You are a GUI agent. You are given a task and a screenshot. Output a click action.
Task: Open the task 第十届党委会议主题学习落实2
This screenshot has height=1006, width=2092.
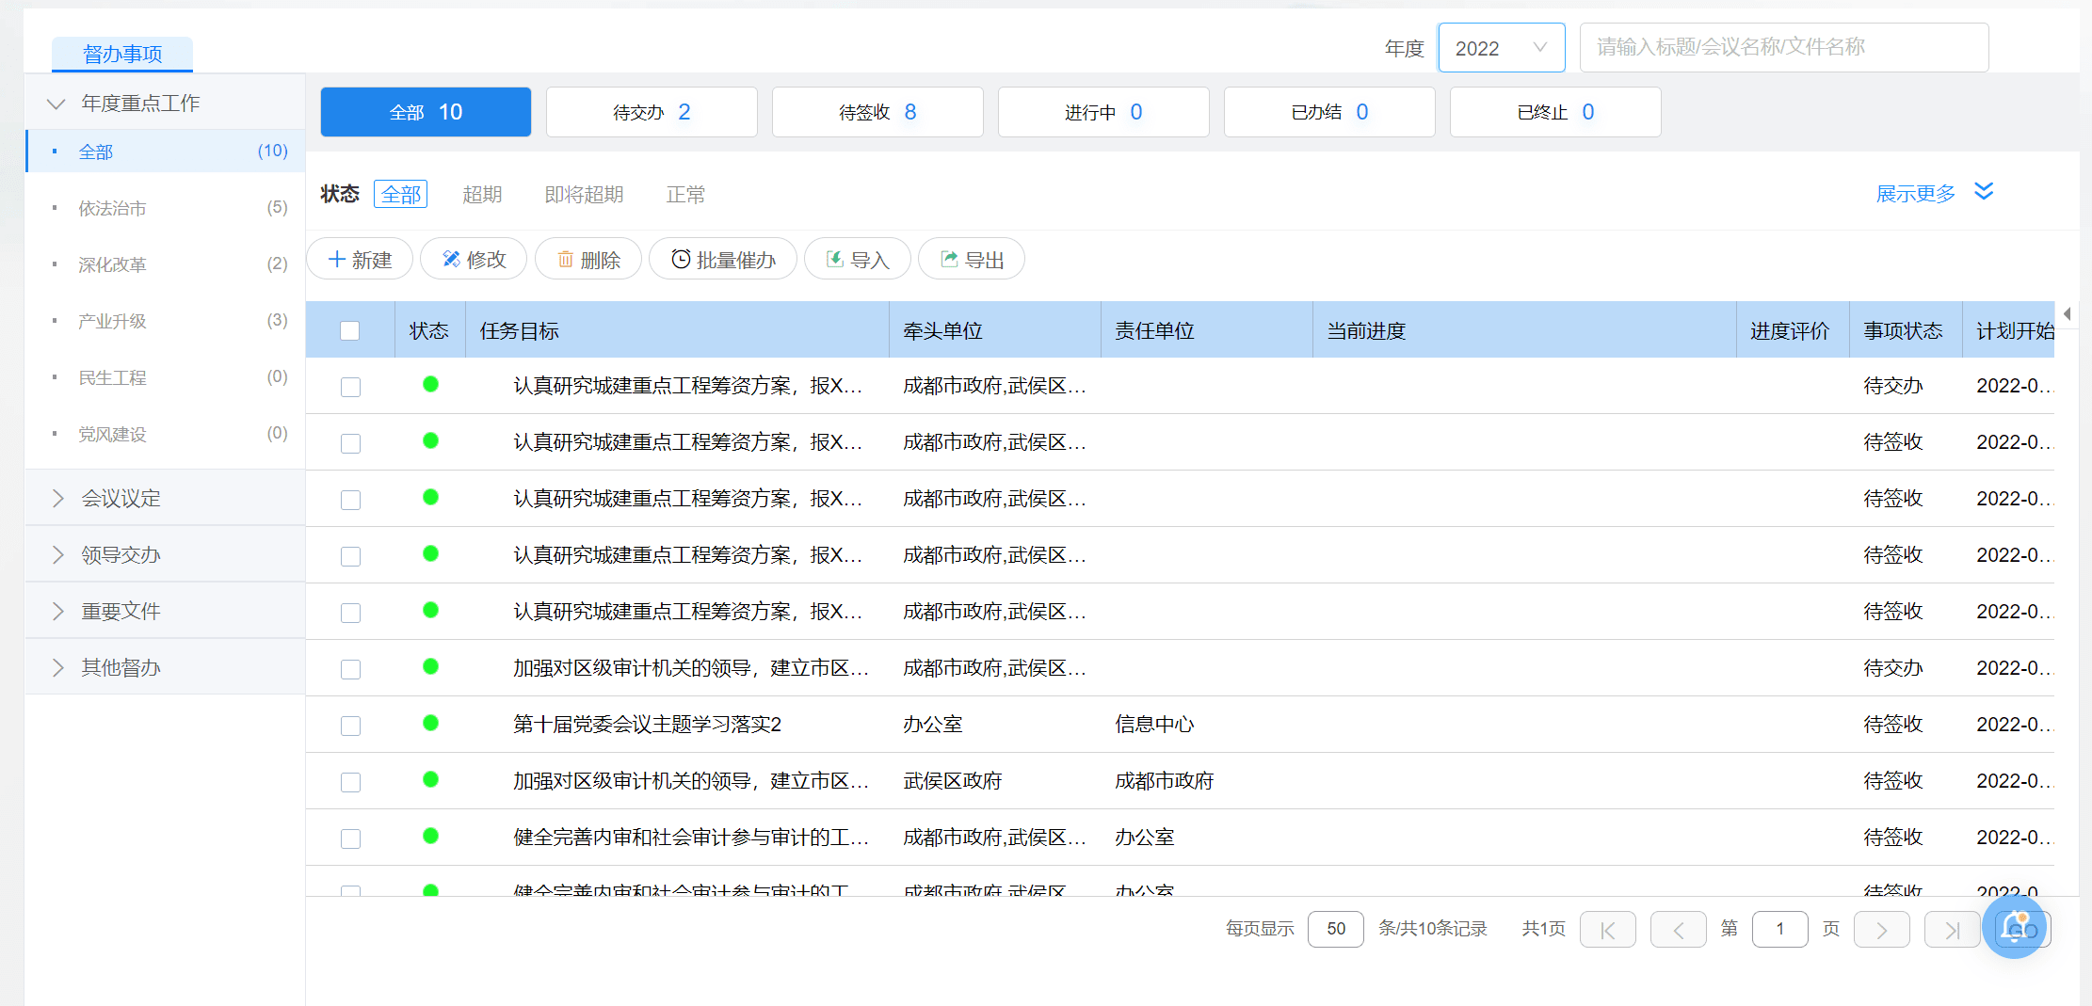click(x=647, y=724)
